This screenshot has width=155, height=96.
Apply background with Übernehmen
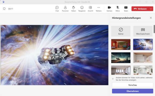pyautogui.click(x=133, y=91)
